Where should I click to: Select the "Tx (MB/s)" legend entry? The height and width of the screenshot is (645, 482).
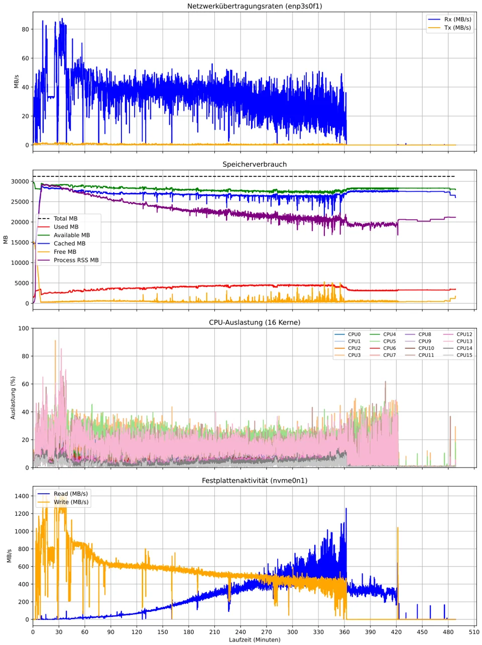click(449, 28)
